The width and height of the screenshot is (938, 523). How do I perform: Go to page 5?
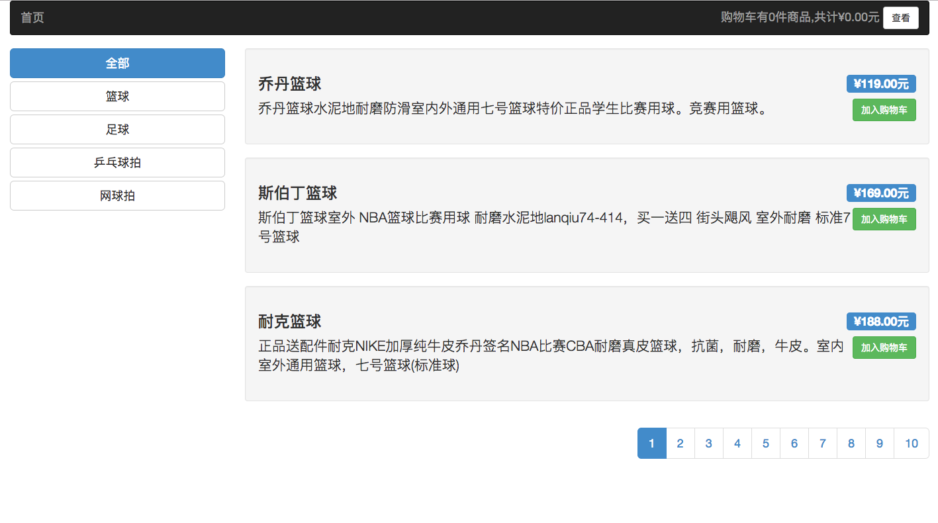766,443
